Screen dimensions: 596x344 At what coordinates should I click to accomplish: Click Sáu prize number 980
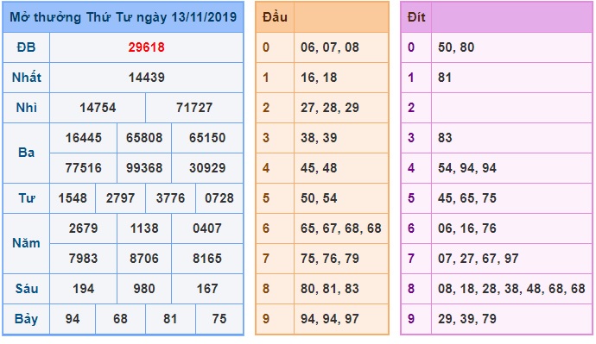pos(144,289)
